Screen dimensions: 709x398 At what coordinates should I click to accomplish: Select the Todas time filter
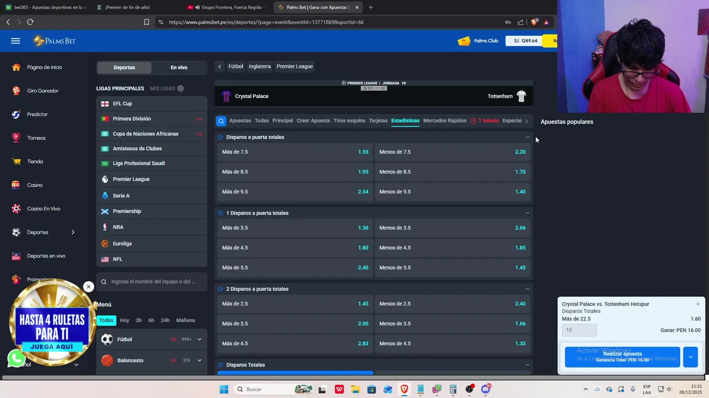[106, 320]
